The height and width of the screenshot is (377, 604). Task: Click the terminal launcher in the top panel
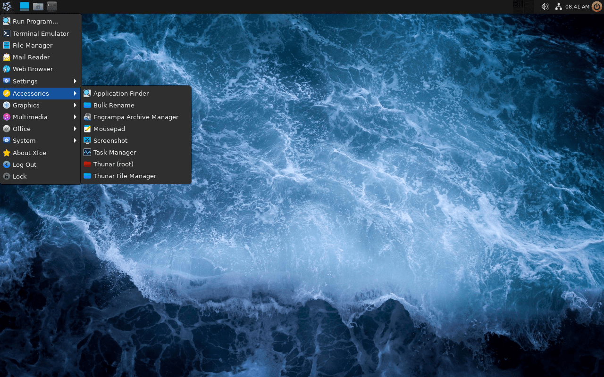tap(52, 7)
